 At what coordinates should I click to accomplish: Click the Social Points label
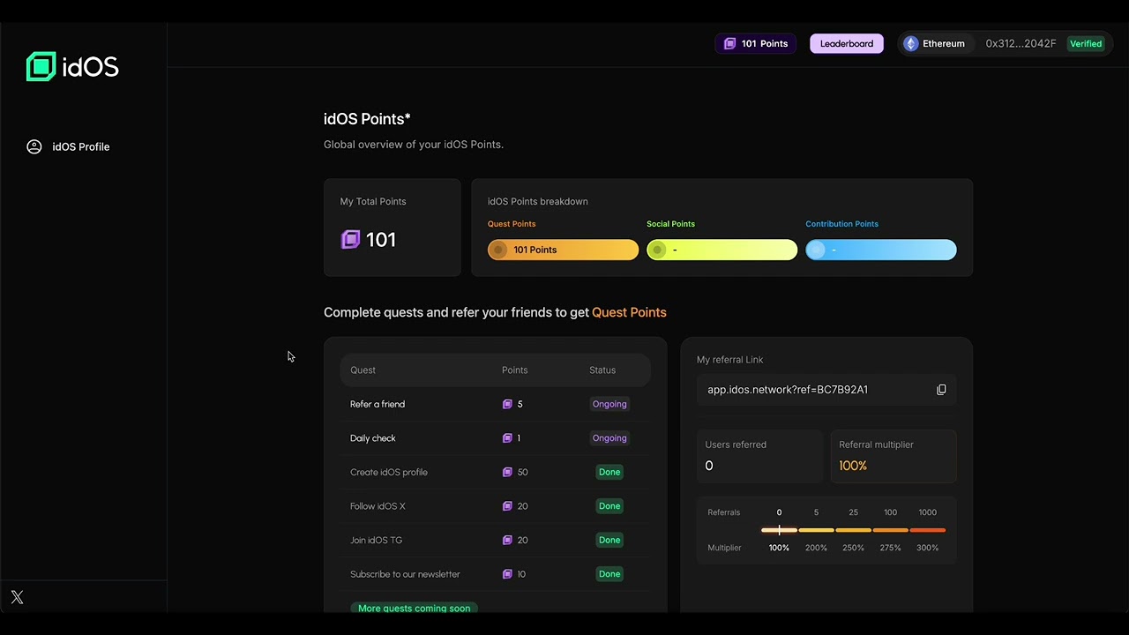670,224
